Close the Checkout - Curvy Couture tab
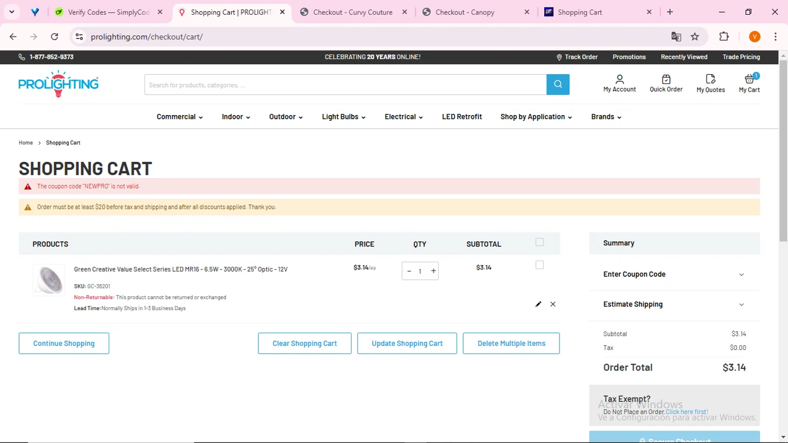This screenshot has height=443, width=788. [405, 12]
